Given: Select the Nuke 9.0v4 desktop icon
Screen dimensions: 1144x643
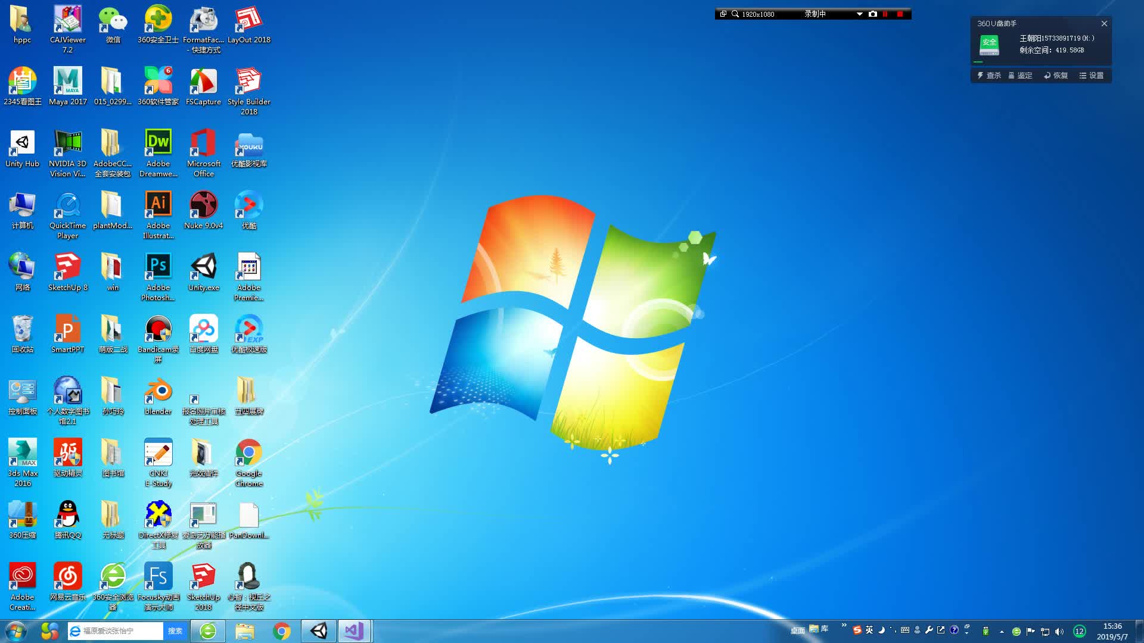Looking at the screenshot, I should [x=203, y=211].
